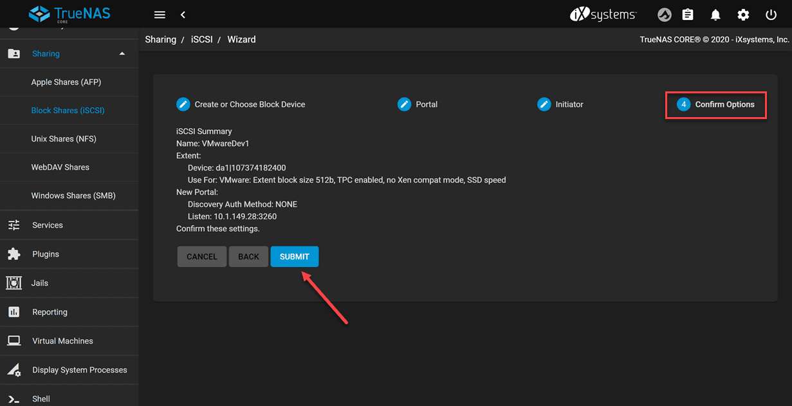Select the Portal step label
Image resolution: width=792 pixels, height=406 pixels.
point(427,104)
